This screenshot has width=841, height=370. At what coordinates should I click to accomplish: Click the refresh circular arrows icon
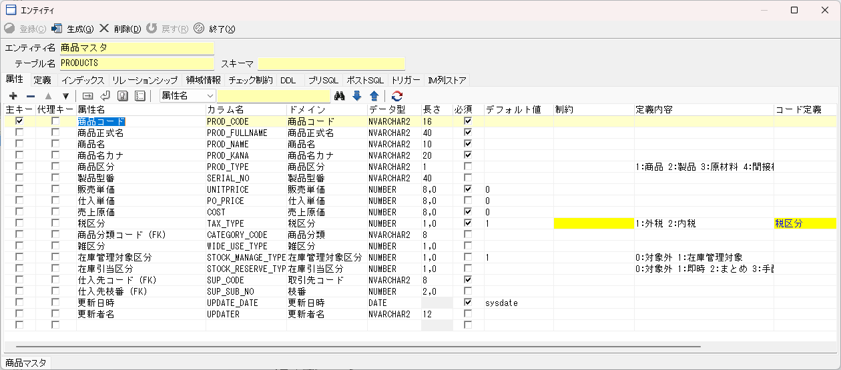point(397,96)
